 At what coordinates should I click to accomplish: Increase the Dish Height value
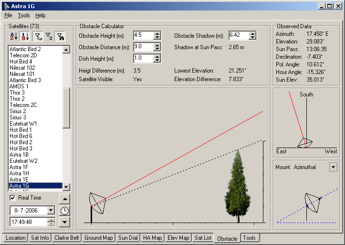(157, 56)
